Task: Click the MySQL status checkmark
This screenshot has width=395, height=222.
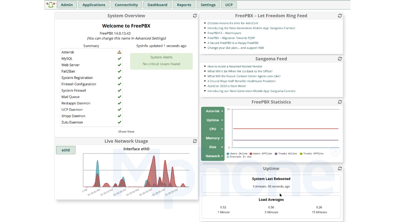Action: [119, 58]
